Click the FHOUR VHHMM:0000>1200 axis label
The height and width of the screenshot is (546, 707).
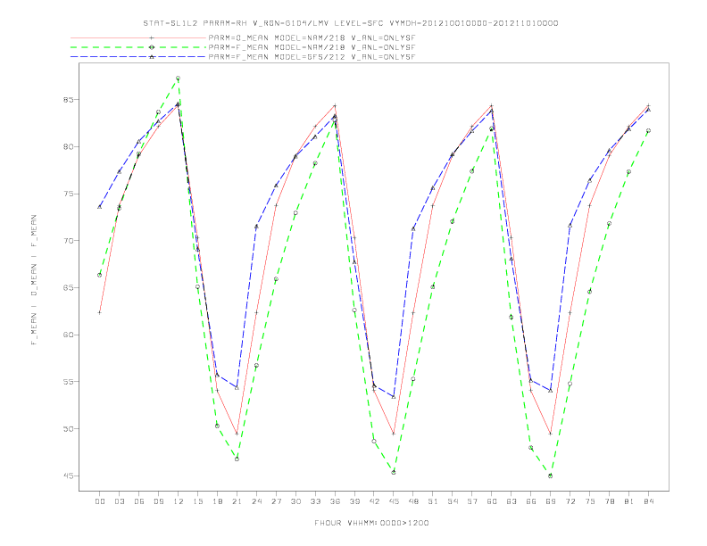(x=371, y=523)
